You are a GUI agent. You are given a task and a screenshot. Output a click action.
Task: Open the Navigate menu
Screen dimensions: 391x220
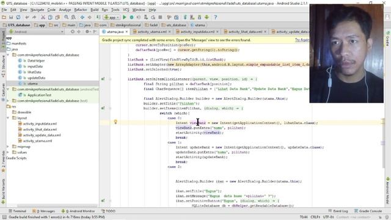coord(37,10)
